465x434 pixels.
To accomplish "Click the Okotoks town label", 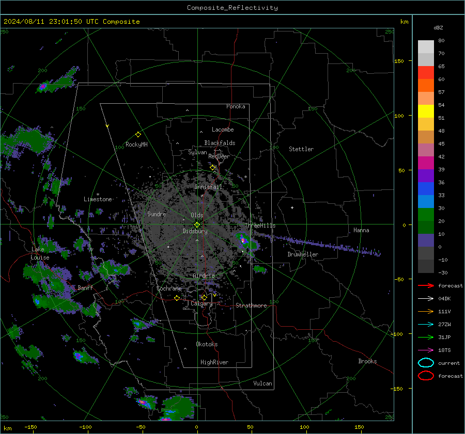I will pos(207,344).
